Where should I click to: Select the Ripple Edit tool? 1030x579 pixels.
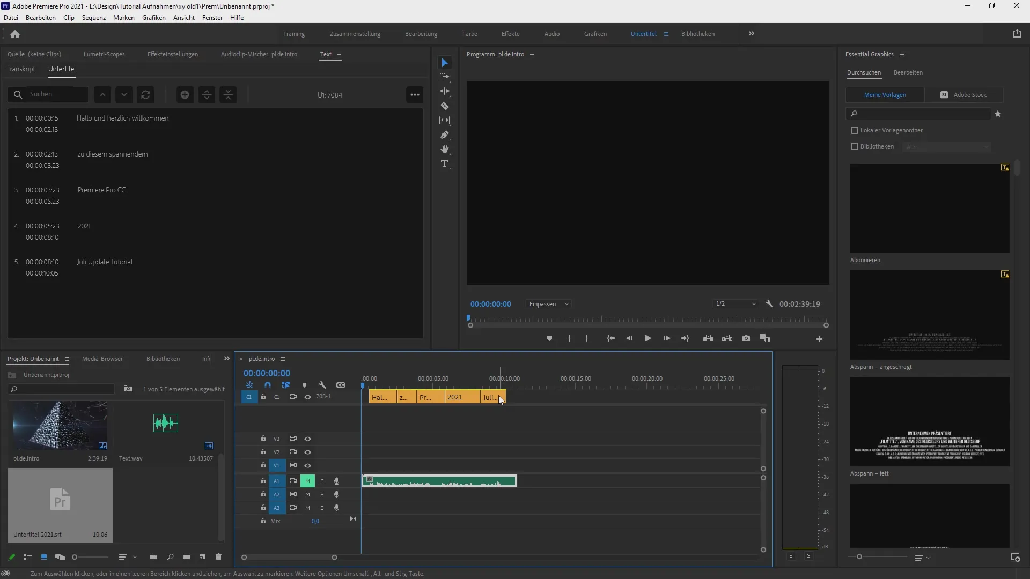coord(445,92)
